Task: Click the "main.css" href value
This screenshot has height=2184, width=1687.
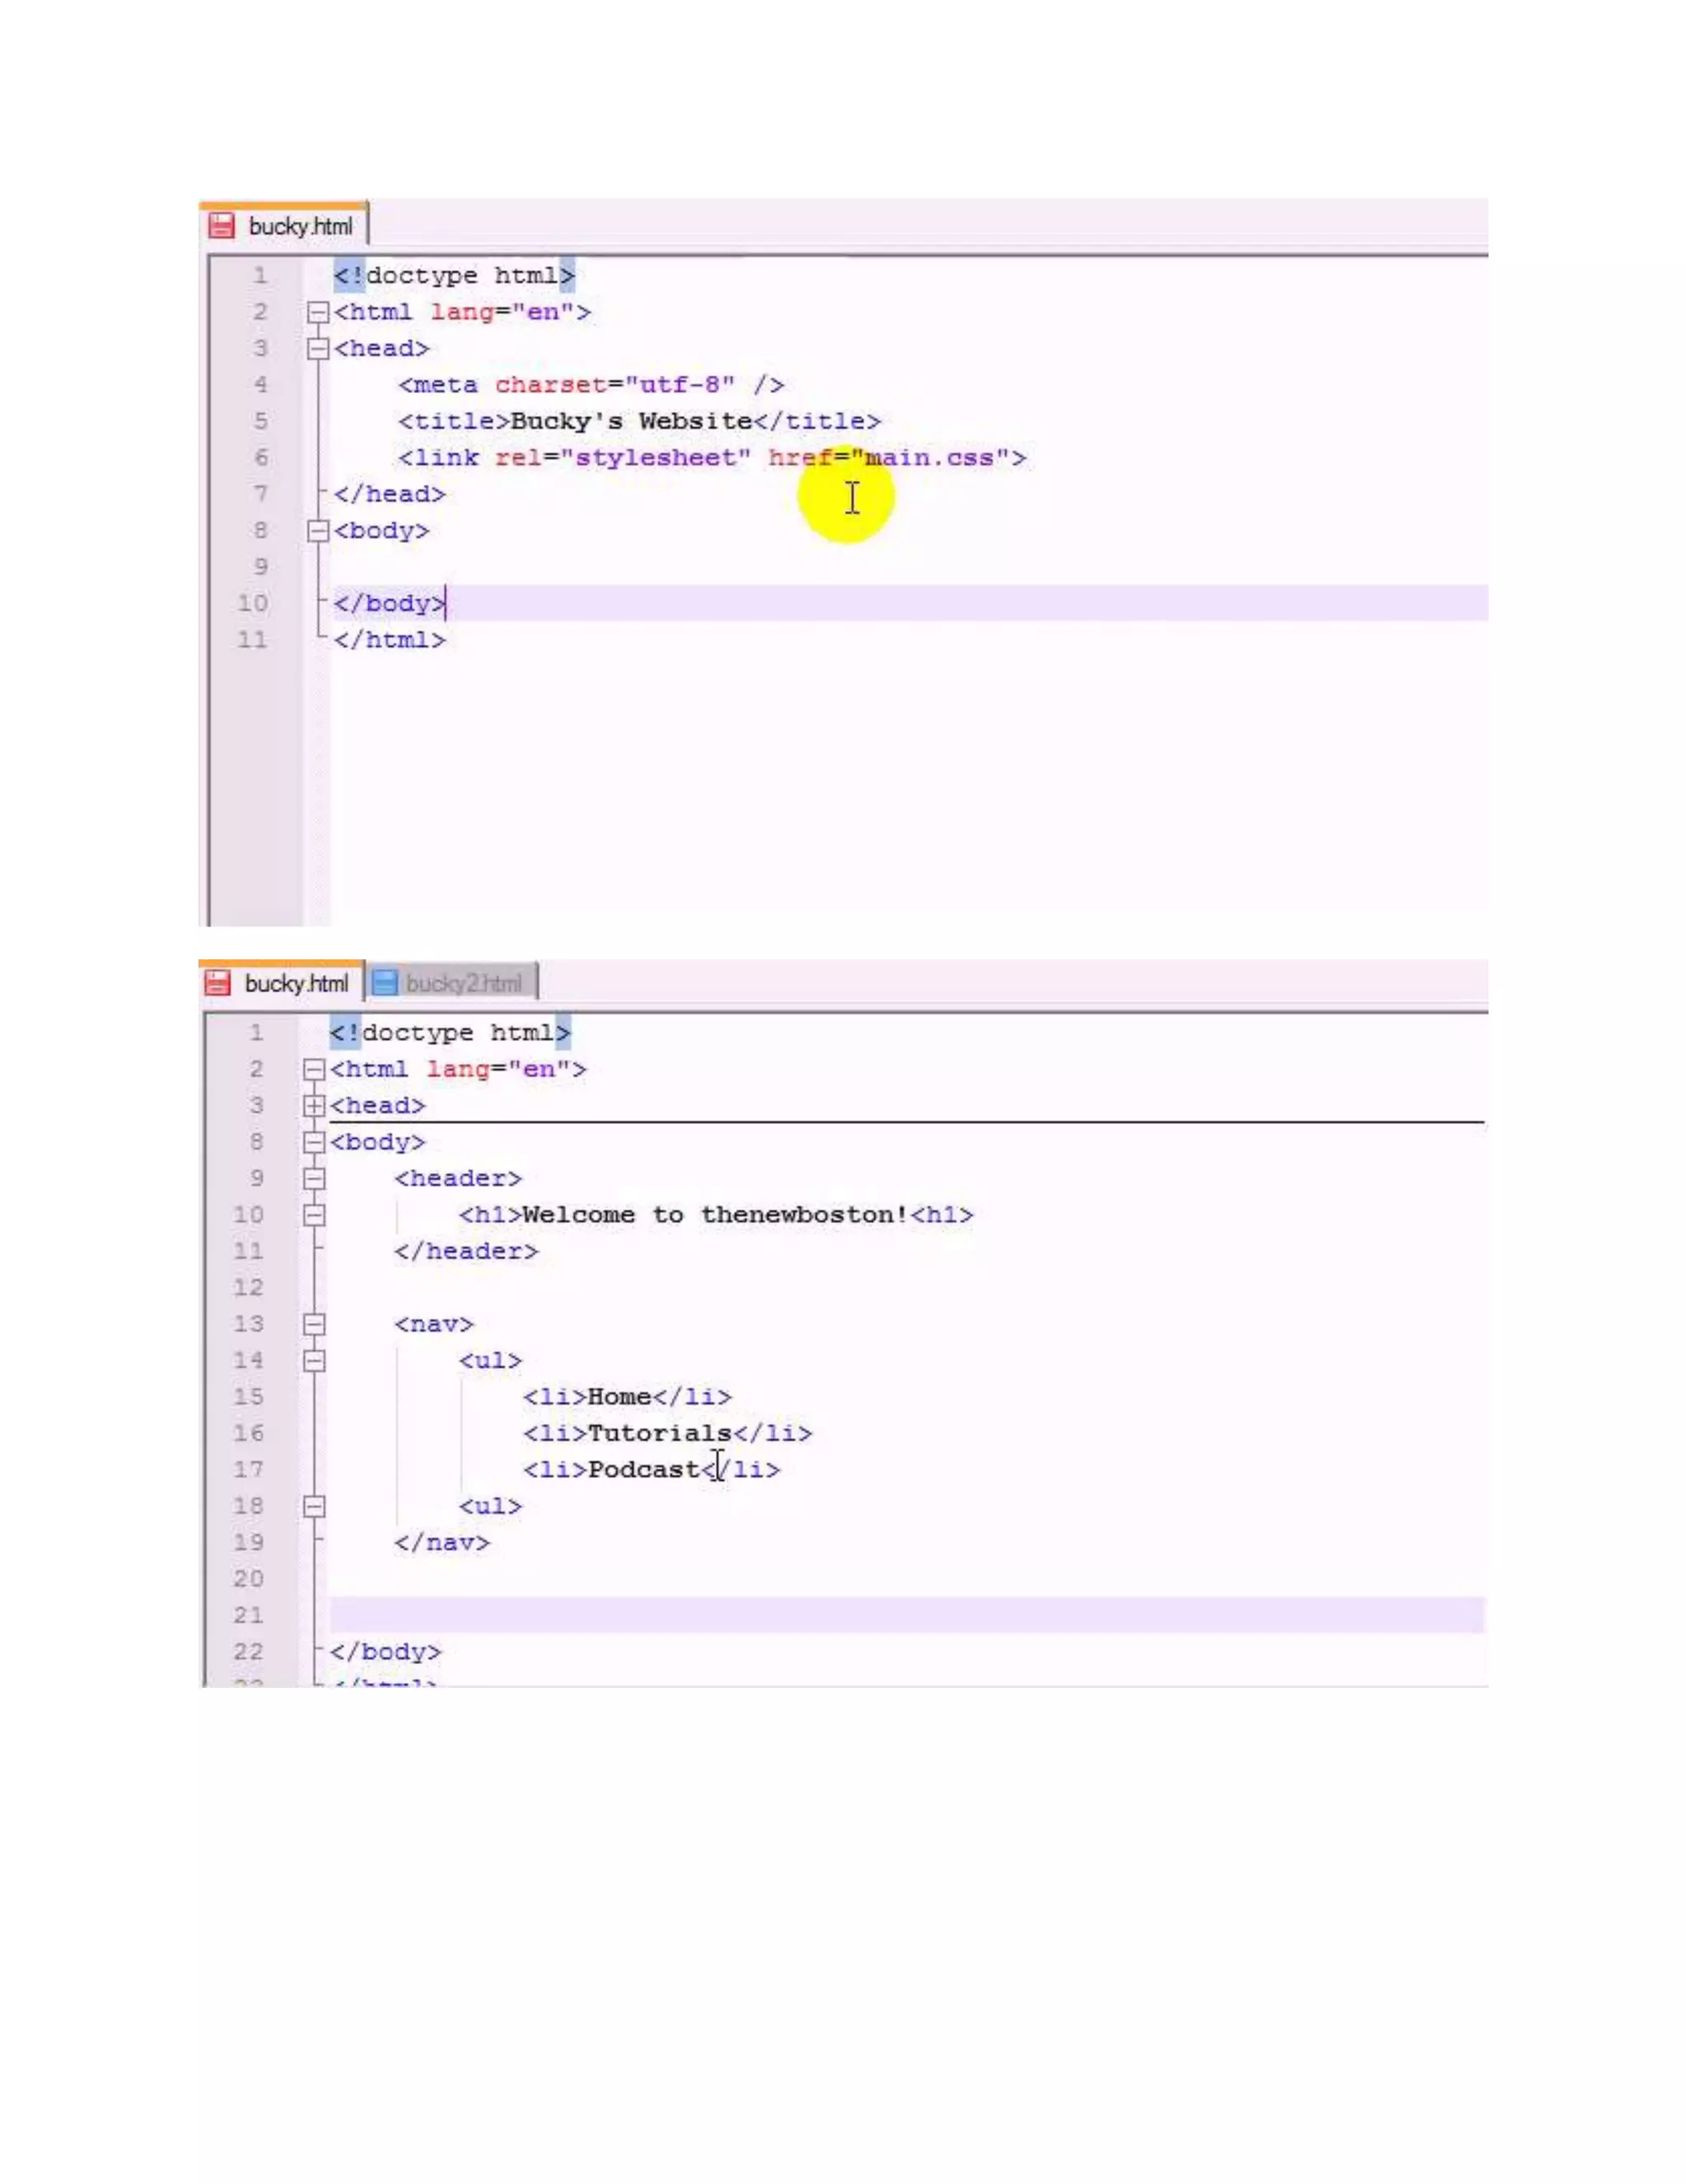Action: (x=929, y=458)
